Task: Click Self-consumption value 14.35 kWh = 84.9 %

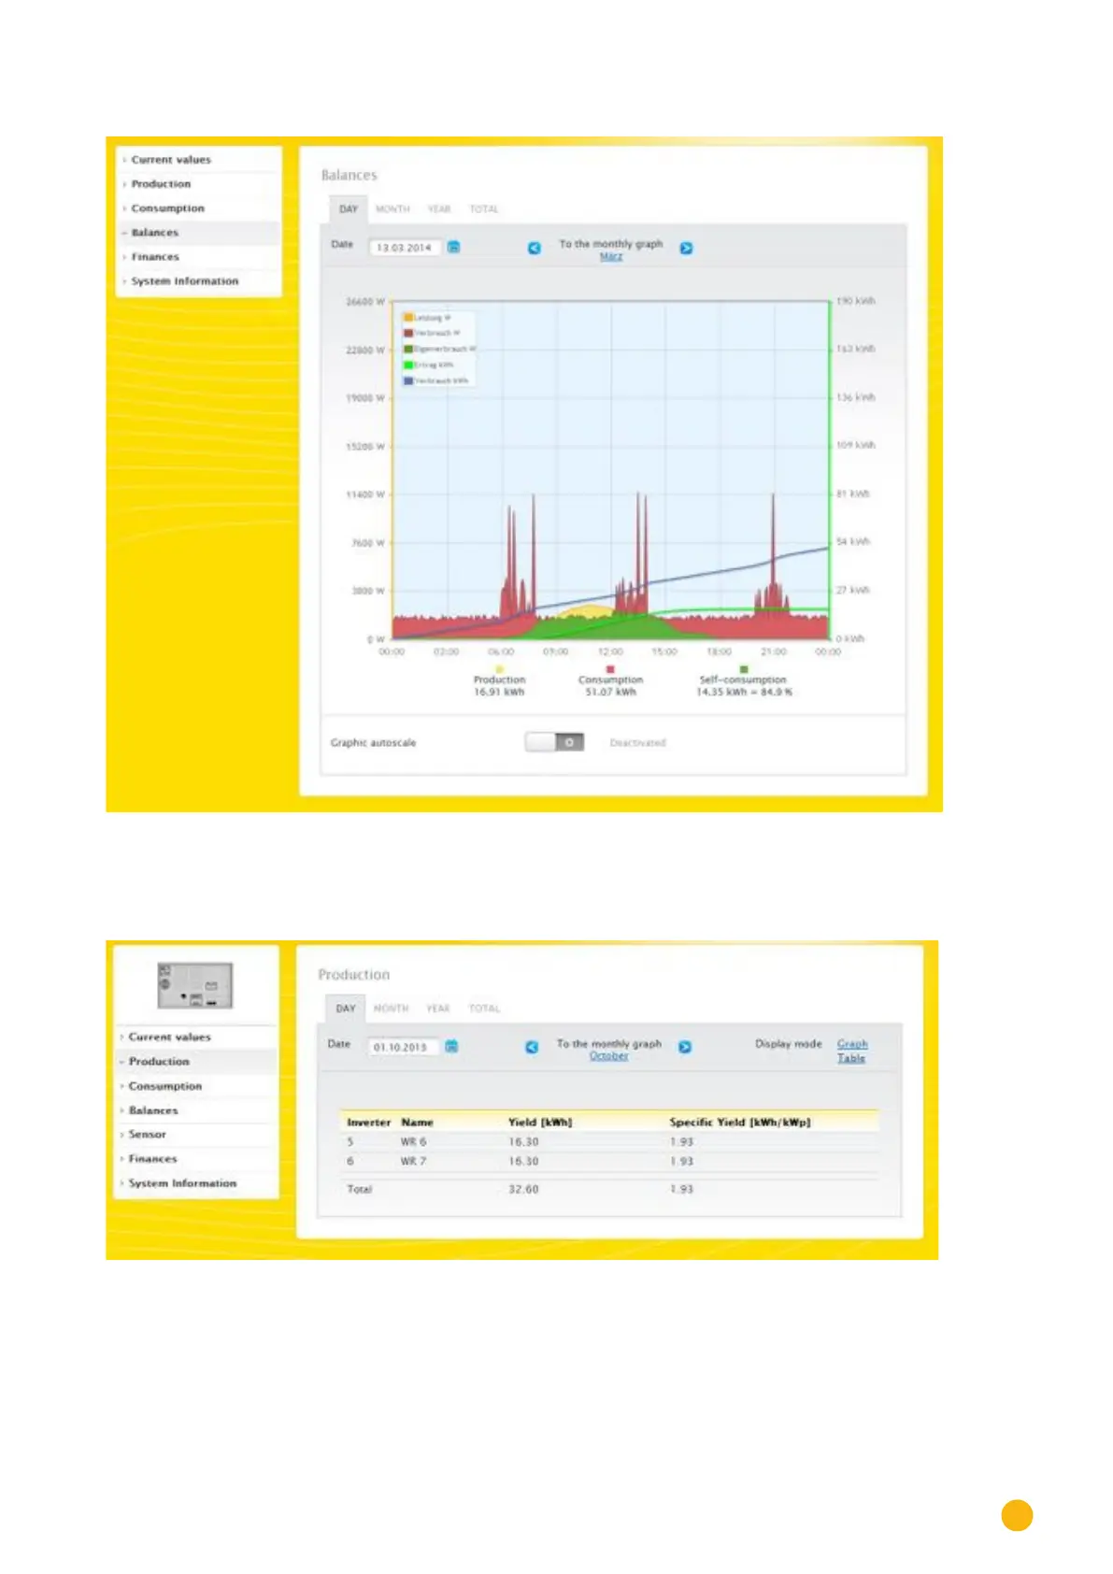Action: pos(744,693)
